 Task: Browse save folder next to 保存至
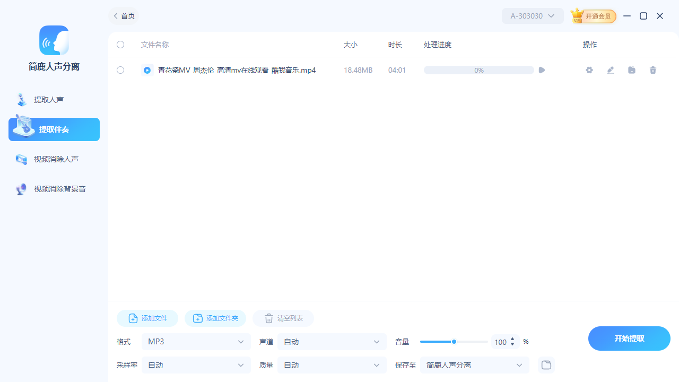pos(546,364)
